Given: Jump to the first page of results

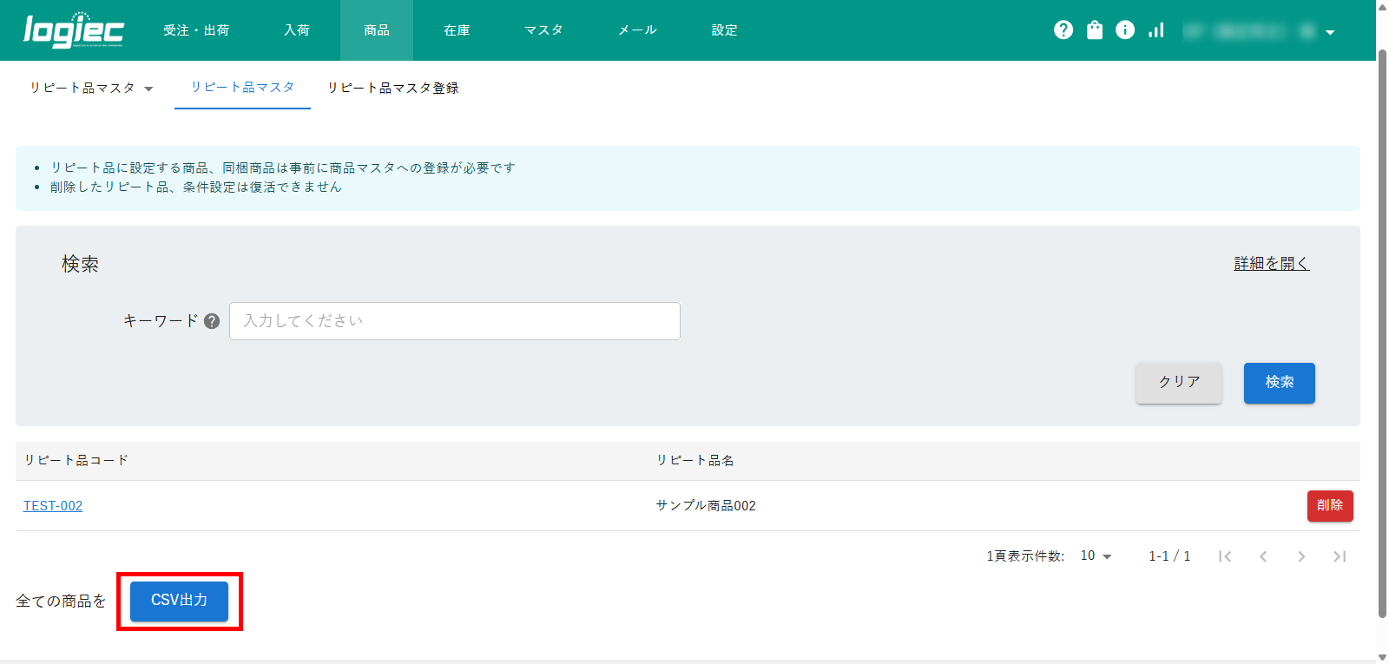Looking at the screenshot, I should [1225, 556].
